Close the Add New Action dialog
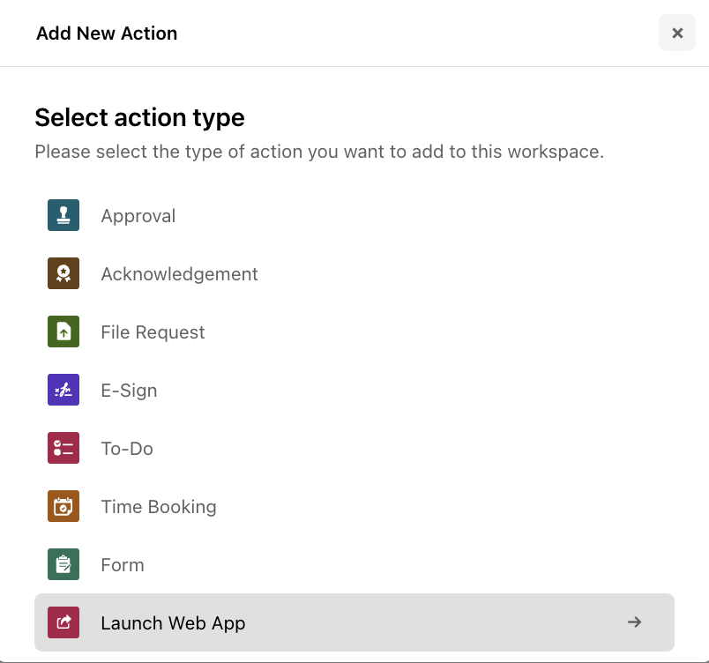Viewport: 709px width, 663px height. tap(677, 33)
